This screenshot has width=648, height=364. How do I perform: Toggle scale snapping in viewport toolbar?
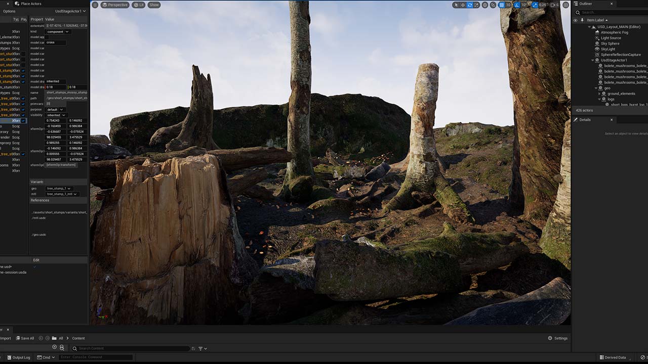(x=535, y=5)
